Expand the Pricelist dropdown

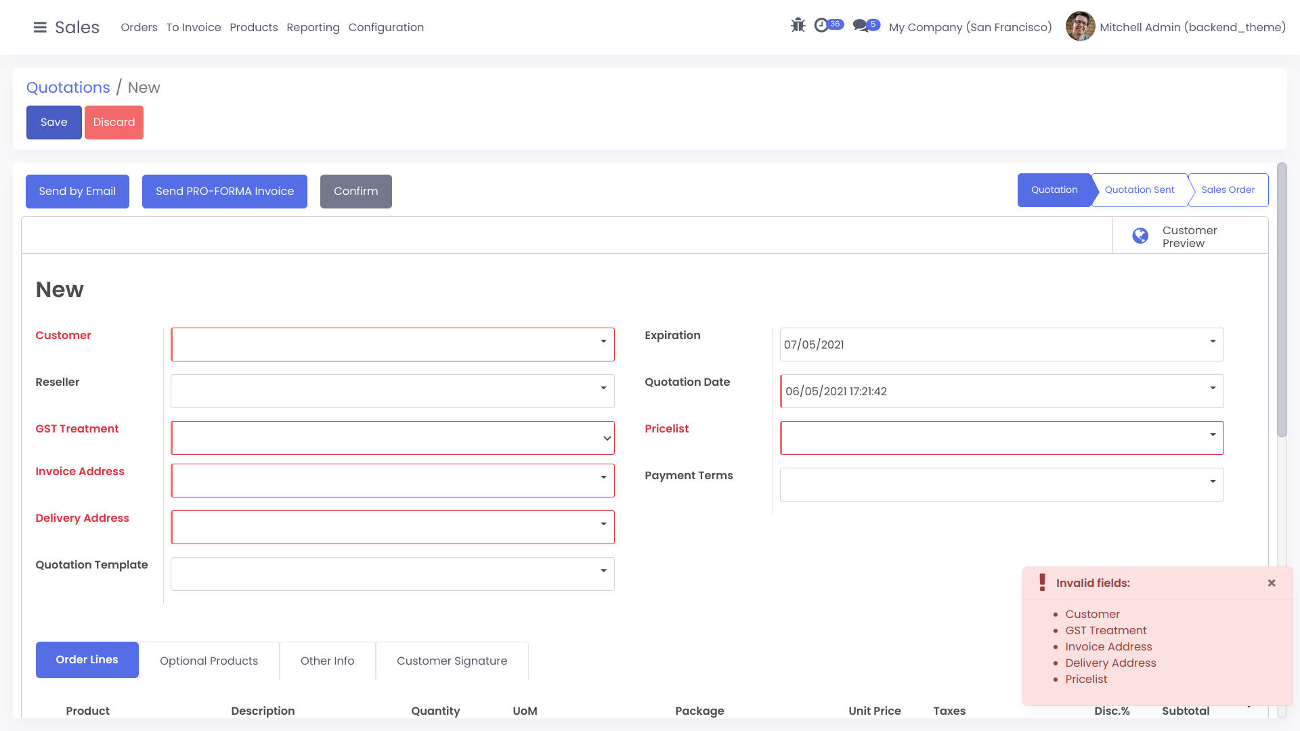tap(1213, 435)
